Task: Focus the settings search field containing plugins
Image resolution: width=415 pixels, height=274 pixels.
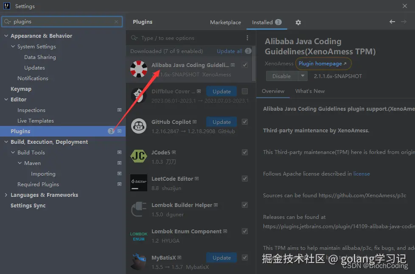Action: tap(62, 22)
